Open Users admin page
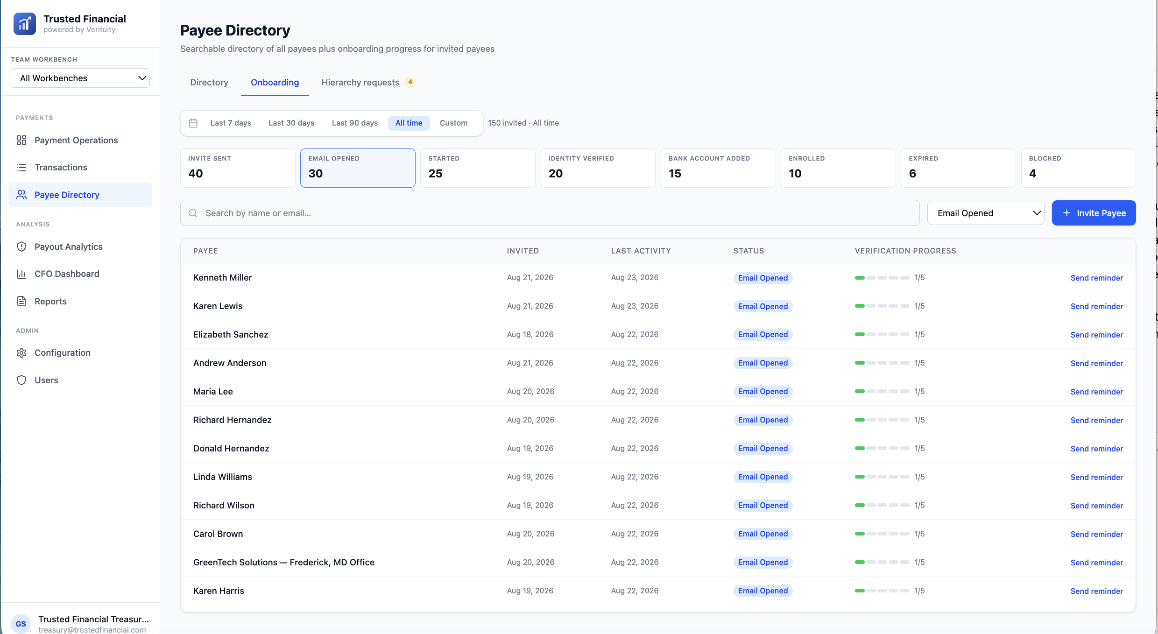1158x634 pixels. tap(80, 380)
